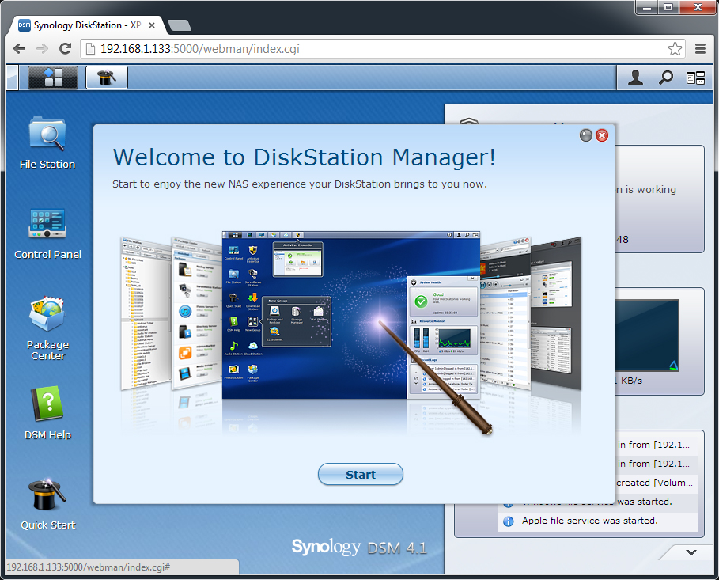Open the user account options icon
719x580 pixels.
pyautogui.click(x=635, y=78)
